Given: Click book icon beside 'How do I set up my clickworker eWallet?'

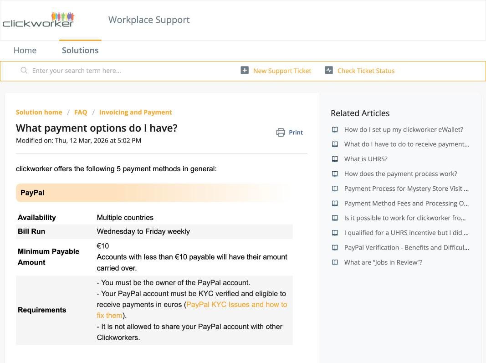Looking at the screenshot, I should 335,129.
